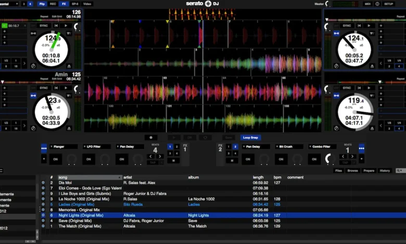Open the Bit Crush effect dropdown
Screen dimensions: 406x244
pyautogui.click(x=289, y=146)
